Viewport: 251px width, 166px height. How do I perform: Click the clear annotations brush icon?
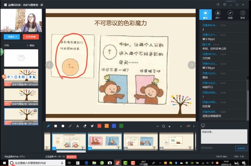pyautogui.click(x=92, y=126)
